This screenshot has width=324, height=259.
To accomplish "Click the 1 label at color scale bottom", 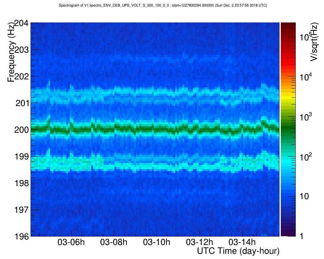I will (x=302, y=236).
